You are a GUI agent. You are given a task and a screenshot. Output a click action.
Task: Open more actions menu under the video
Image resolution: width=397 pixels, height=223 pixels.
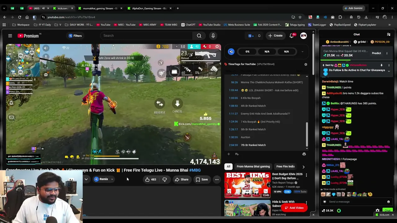point(217,179)
